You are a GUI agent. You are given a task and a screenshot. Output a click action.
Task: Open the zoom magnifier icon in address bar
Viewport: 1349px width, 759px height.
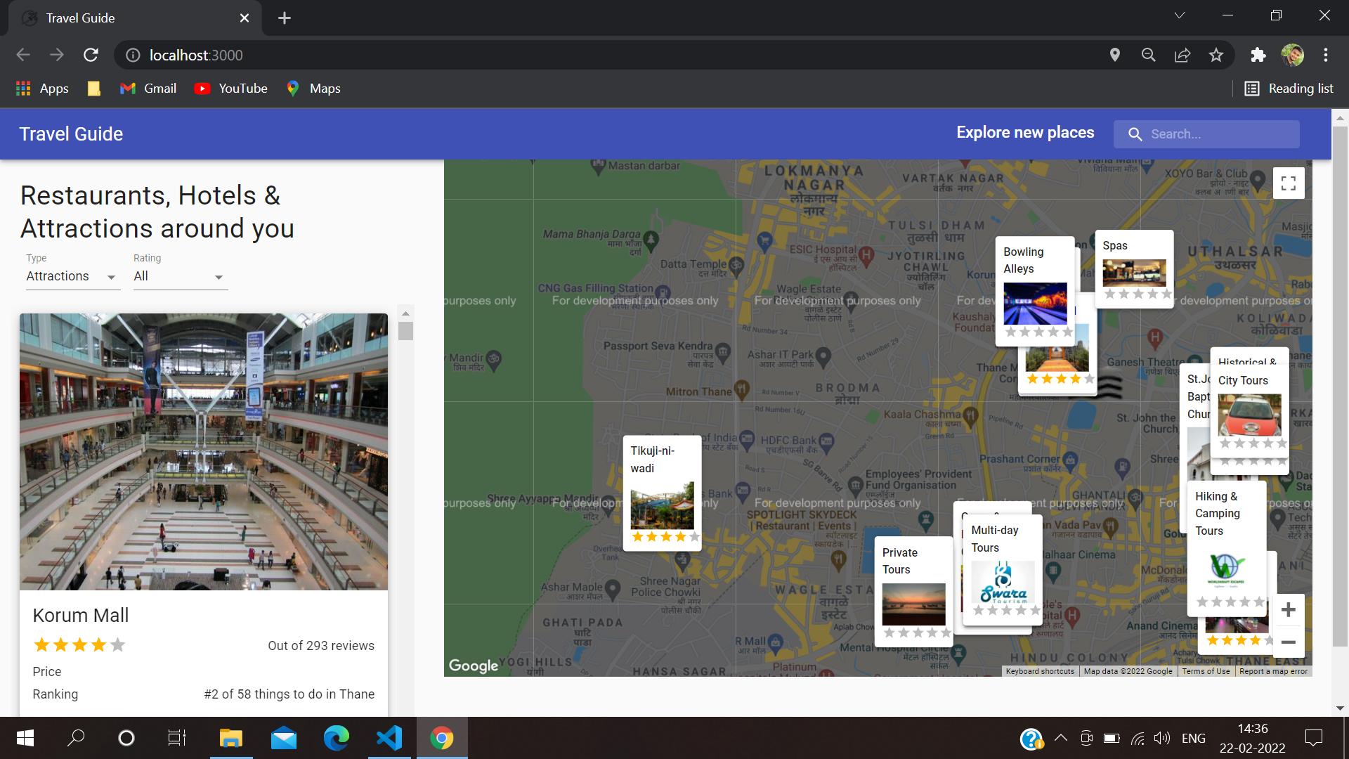[1149, 55]
